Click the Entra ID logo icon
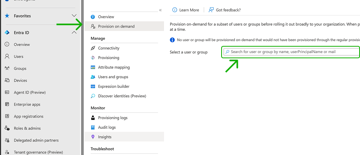The height and width of the screenshot is (155, 360). pyautogui.click(x=7, y=33)
